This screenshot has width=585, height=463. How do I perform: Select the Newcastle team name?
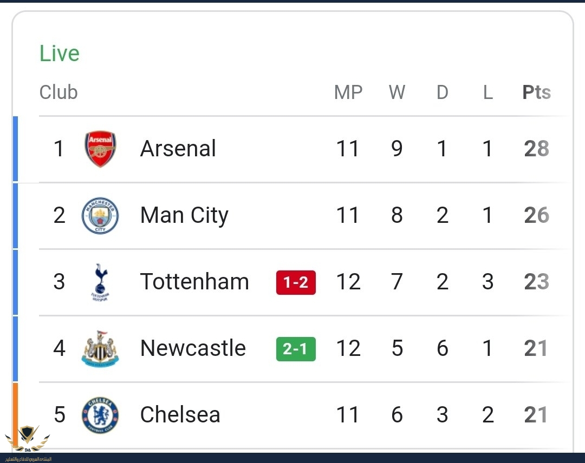193,348
